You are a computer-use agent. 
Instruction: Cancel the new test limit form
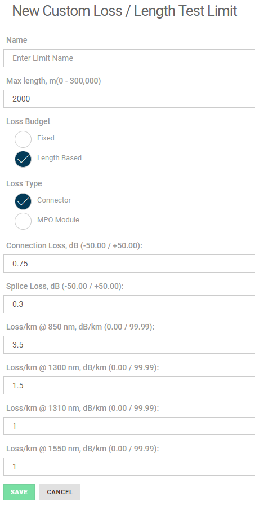pyautogui.click(x=60, y=492)
